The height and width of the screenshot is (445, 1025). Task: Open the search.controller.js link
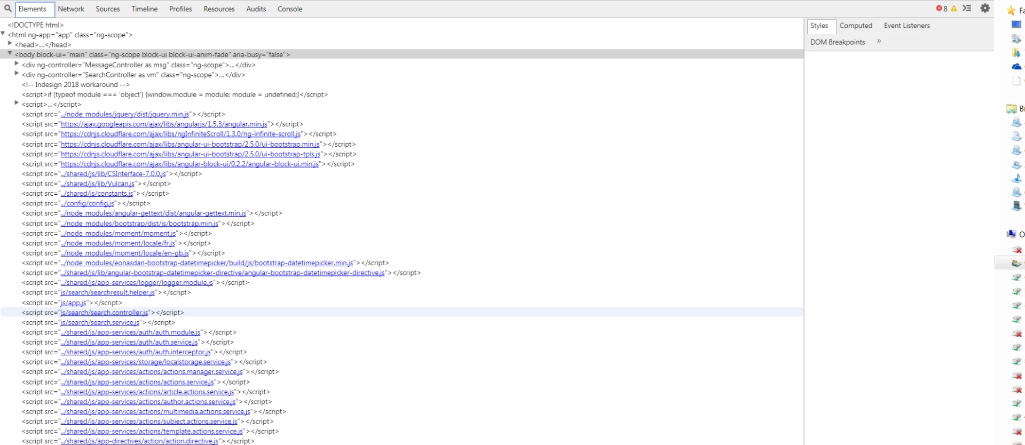[x=104, y=313]
